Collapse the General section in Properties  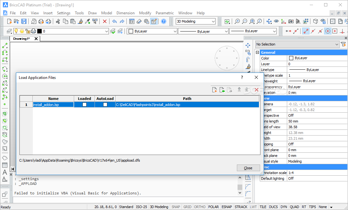pos(258,52)
